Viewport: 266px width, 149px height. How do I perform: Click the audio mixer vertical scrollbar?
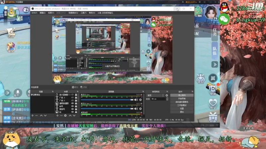click(x=144, y=105)
